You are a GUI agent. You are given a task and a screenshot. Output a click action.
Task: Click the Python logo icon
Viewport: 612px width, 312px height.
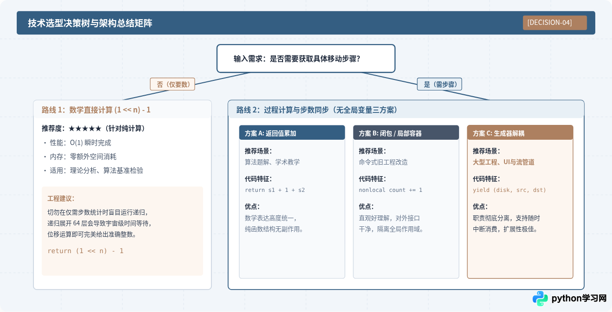pyautogui.click(x=540, y=298)
